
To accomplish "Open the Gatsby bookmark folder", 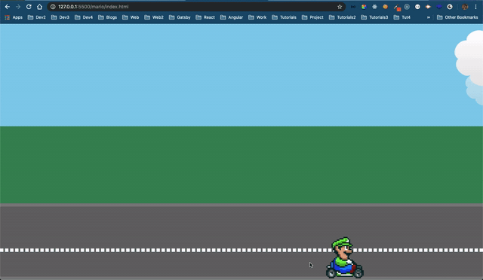I will pyautogui.click(x=180, y=17).
